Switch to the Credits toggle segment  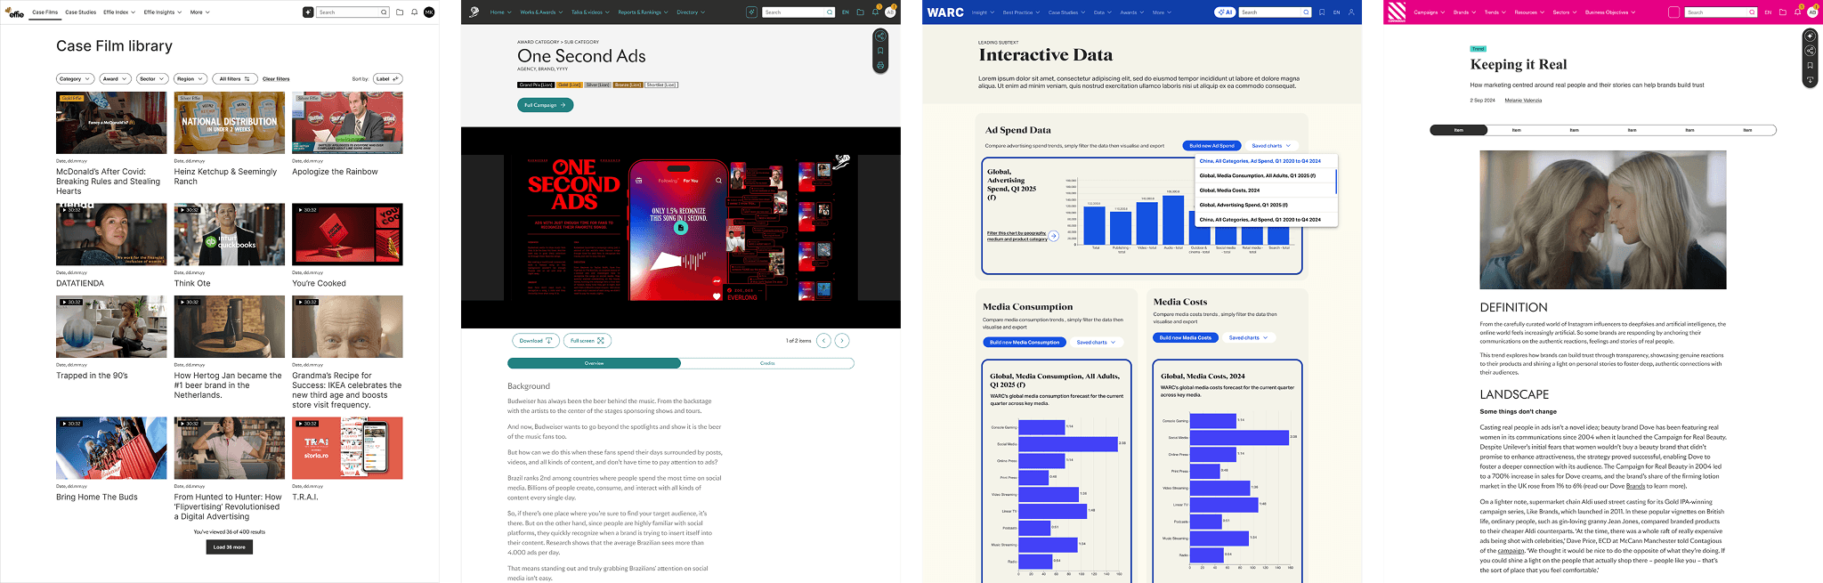pos(767,363)
